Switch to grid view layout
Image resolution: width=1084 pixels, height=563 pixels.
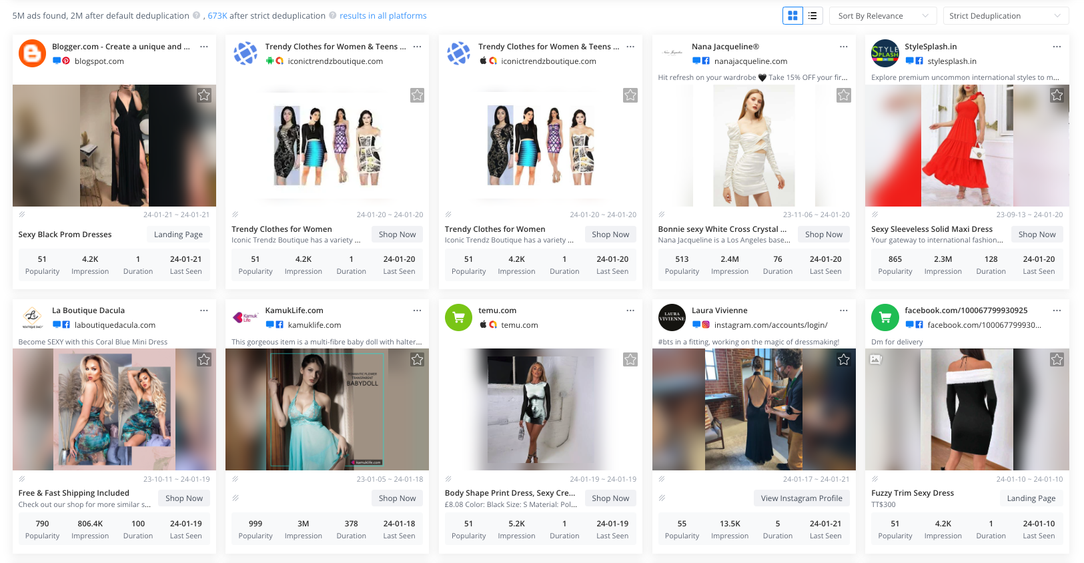[792, 15]
